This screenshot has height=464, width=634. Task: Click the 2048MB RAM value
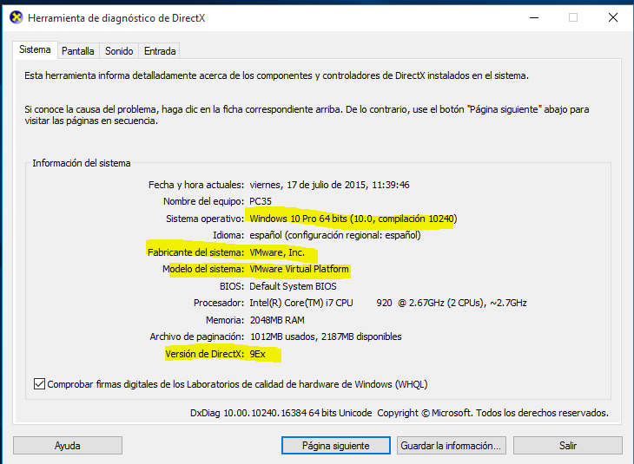[x=277, y=320]
